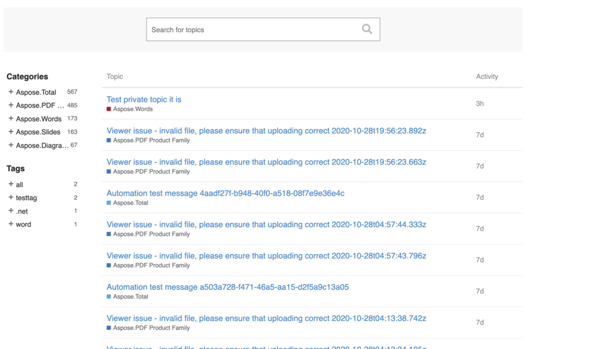This screenshot has width=600, height=349.
Task: Click 7d activity for the 19:56:23.892z topic
Action: coord(480,135)
